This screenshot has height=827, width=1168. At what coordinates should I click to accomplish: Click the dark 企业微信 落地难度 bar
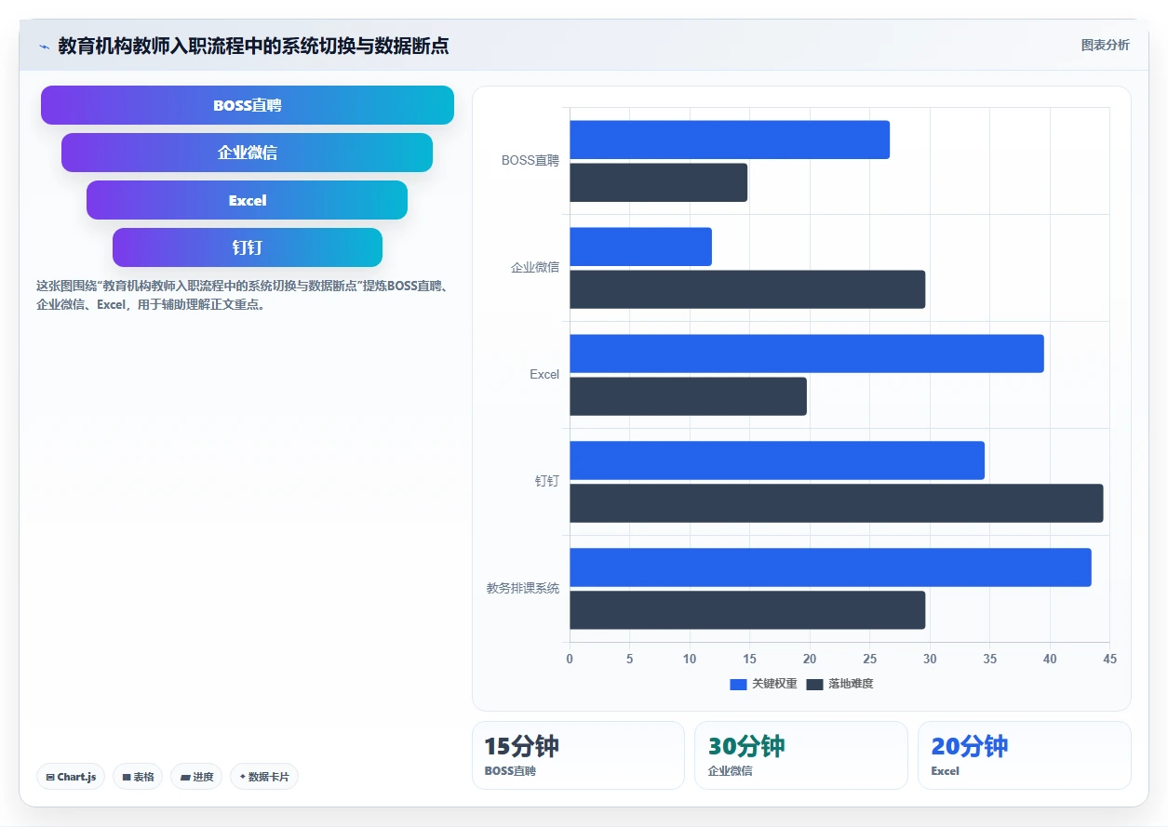[x=747, y=289]
